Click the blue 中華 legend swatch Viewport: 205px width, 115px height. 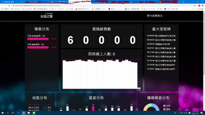tap(164, 106)
